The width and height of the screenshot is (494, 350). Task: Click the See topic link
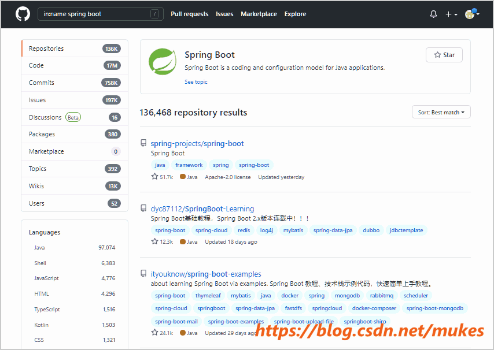tap(196, 82)
